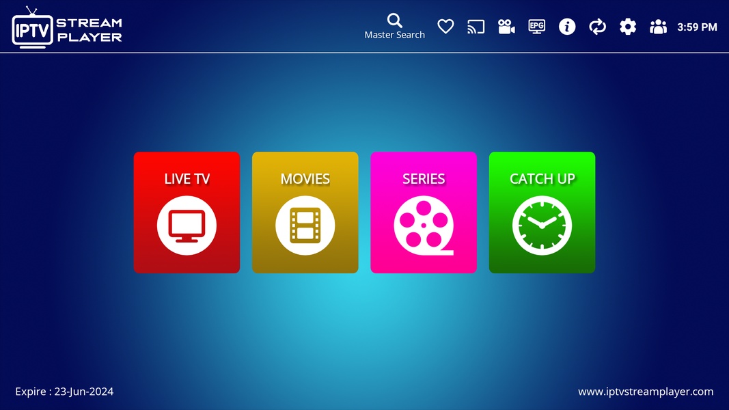The width and height of the screenshot is (729, 410).
Task: Open the pink SERIES tile
Action: (x=423, y=213)
